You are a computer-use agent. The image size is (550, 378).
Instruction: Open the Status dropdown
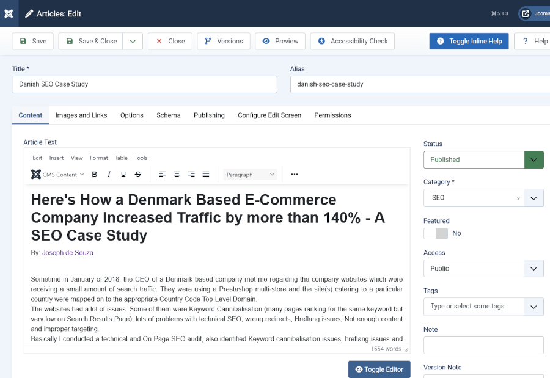tap(483, 159)
